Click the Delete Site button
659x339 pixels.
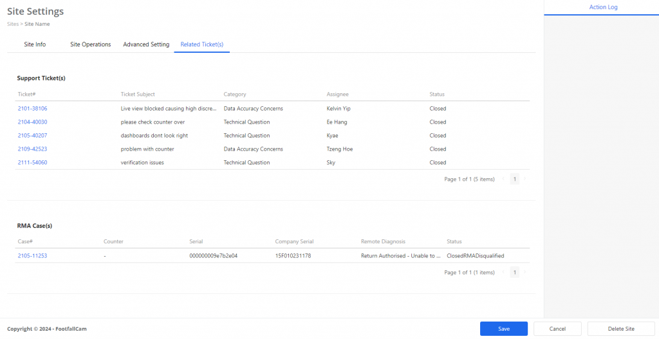tap(621, 329)
